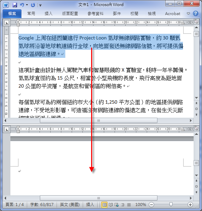Click the paragraph beginning 這項計畫由設計

103,78
